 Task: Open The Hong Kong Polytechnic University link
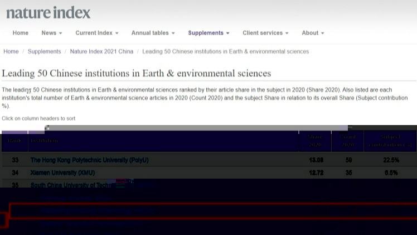[90, 160]
